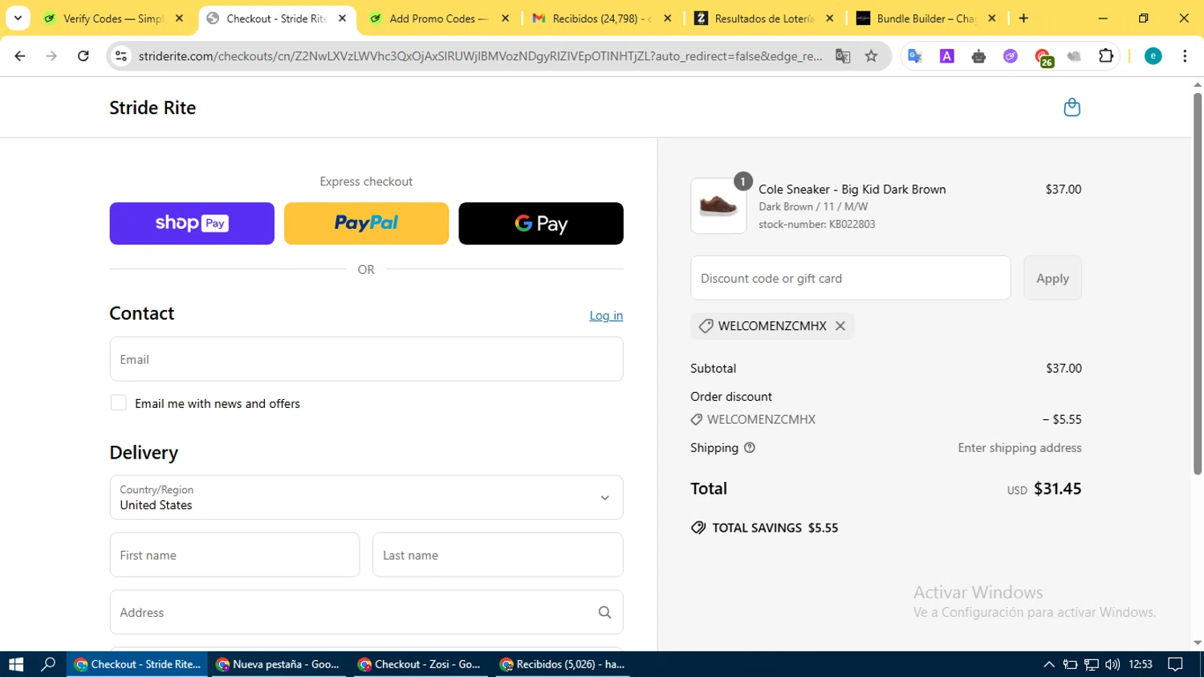Switch to Checkout Zosi taskbar window

[x=420, y=664]
